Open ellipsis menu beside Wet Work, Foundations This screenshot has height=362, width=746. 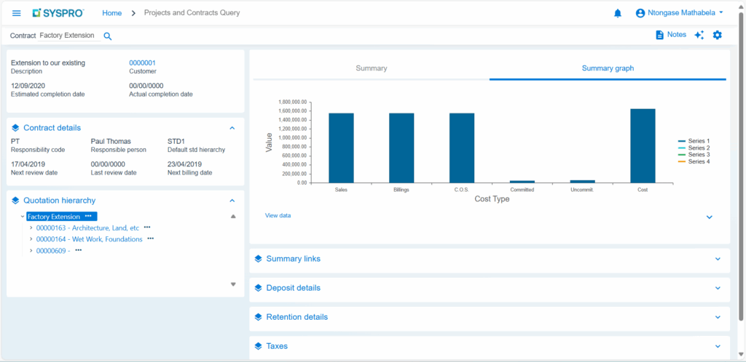click(151, 238)
